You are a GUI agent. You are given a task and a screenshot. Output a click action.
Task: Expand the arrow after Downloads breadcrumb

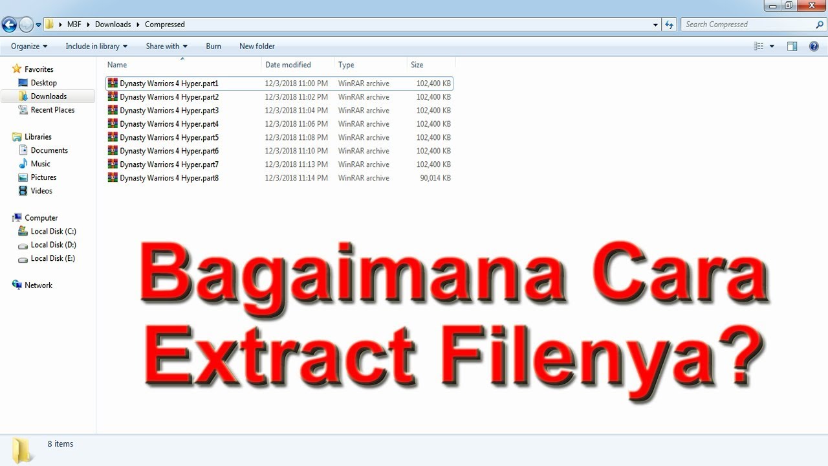click(x=138, y=25)
